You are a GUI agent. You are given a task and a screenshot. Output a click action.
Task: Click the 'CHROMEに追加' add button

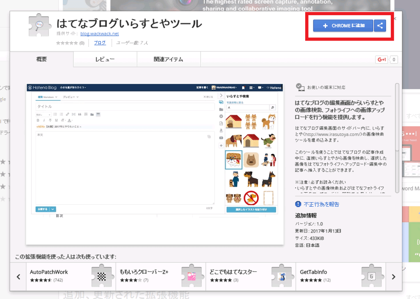tap(343, 26)
